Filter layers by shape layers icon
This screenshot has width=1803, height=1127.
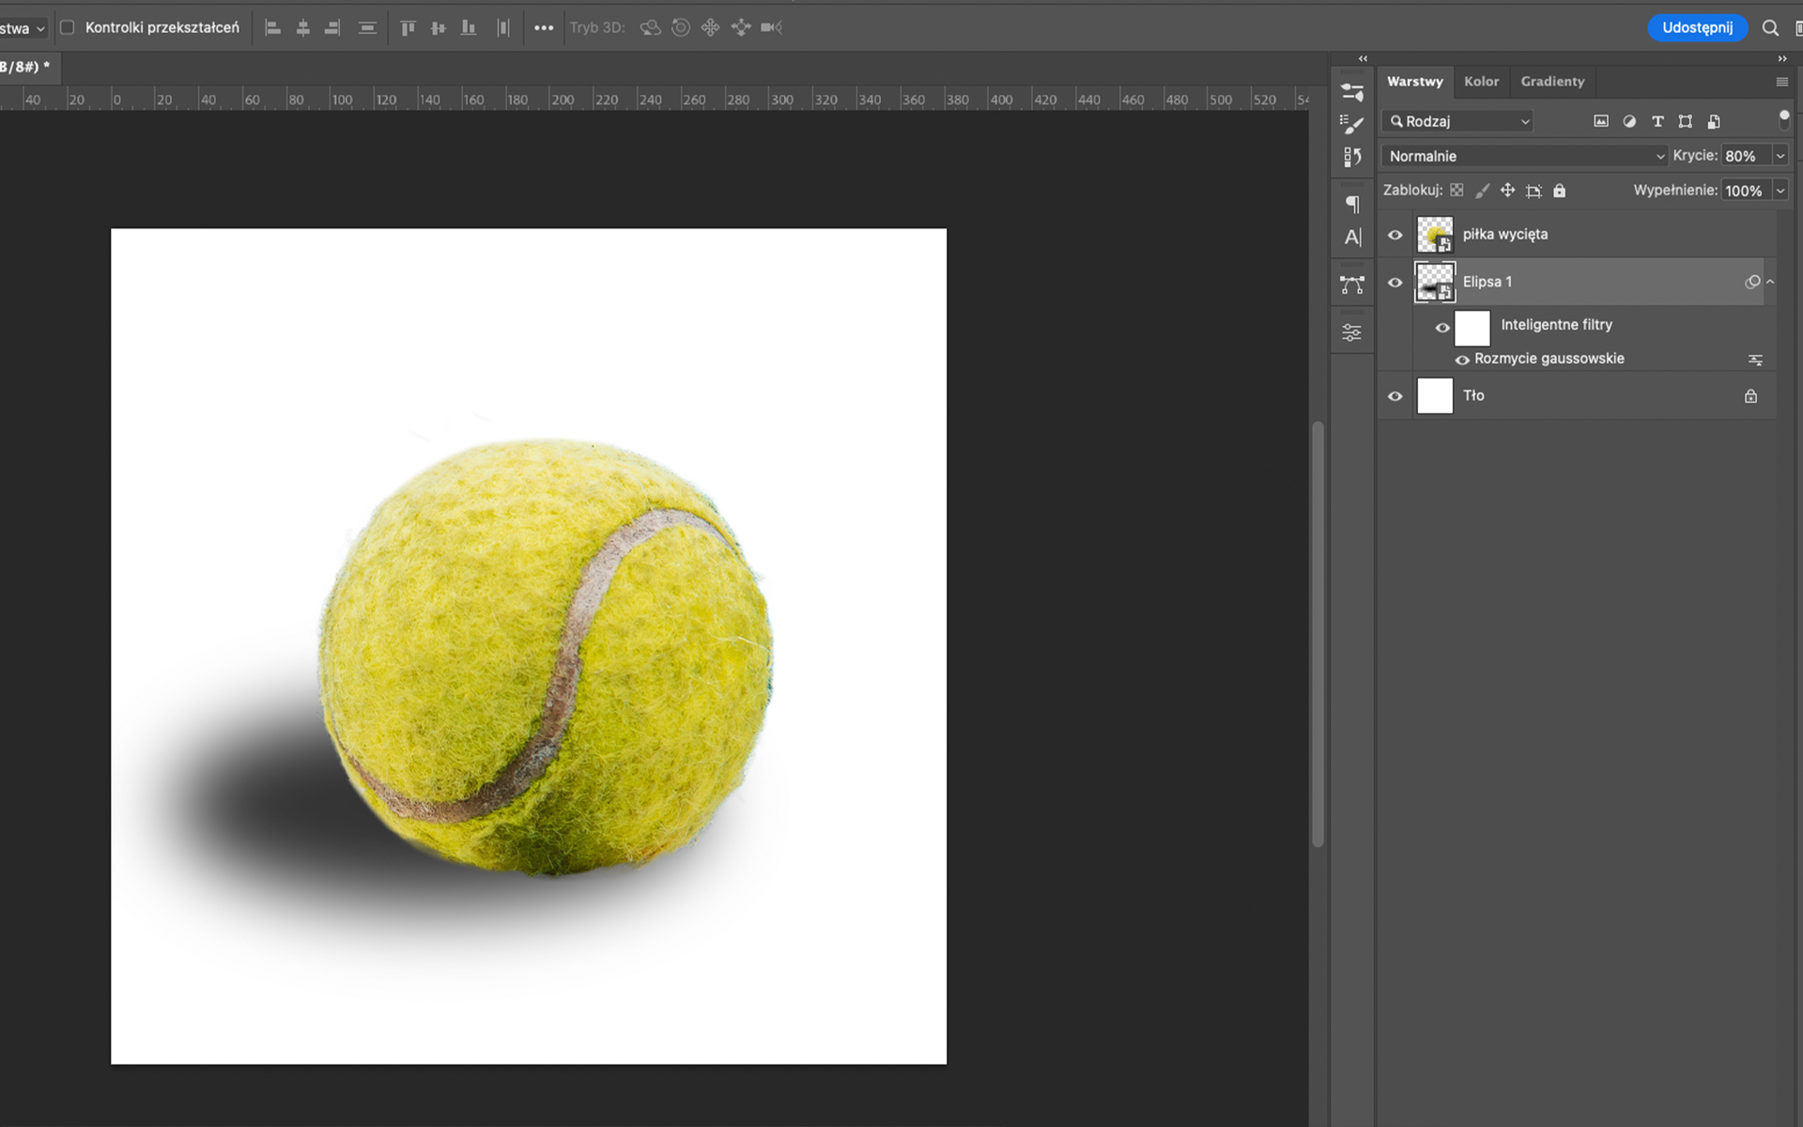pos(1686,121)
